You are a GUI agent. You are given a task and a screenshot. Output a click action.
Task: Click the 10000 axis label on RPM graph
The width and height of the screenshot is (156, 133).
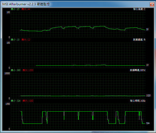click(x=7, y=73)
